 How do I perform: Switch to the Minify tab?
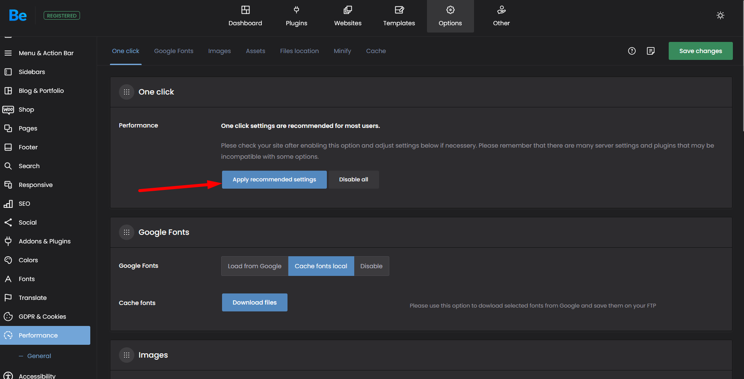point(342,51)
